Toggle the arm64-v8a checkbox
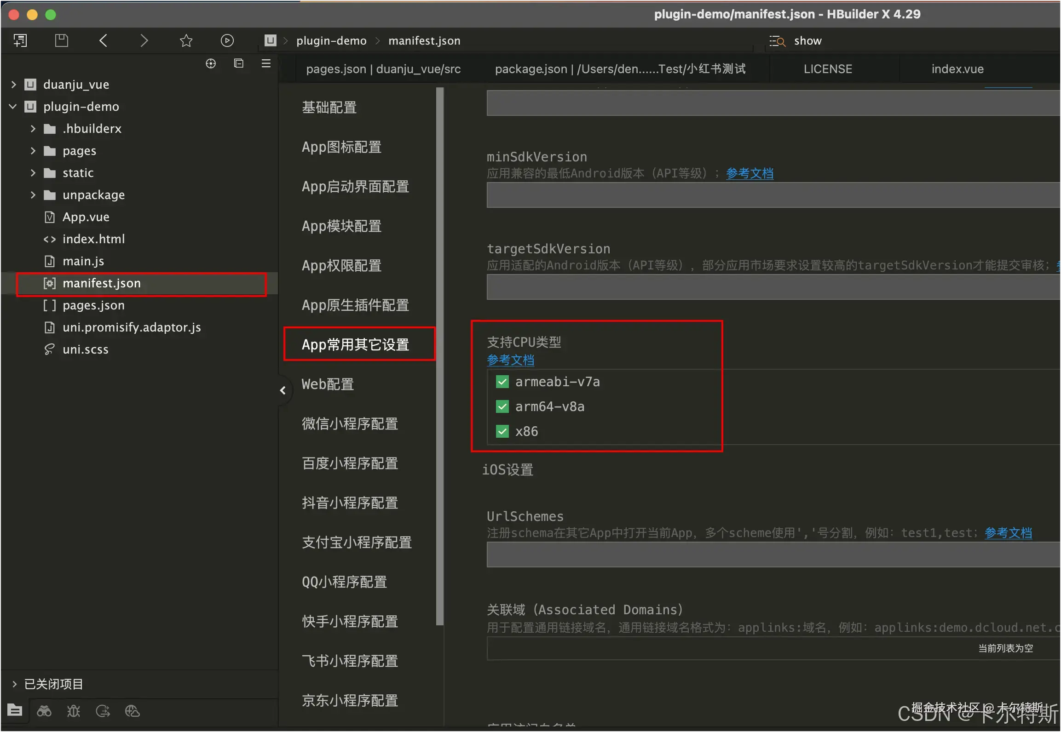This screenshot has height=732, width=1061. [x=502, y=406]
